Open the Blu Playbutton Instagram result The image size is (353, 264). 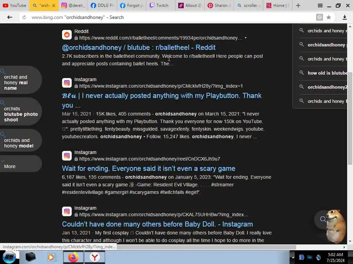coord(162,100)
